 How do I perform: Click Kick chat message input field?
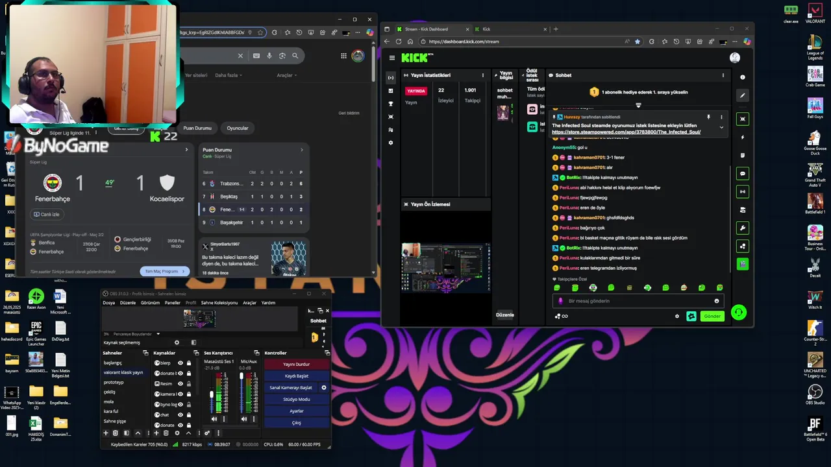tap(638, 301)
